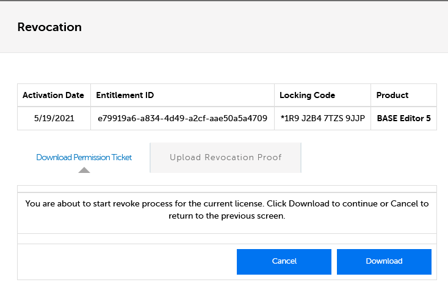The height and width of the screenshot is (285, 448).
Task: Click the triangle indicator under Download Permission Ticket
Action: [x=84, y=170]
